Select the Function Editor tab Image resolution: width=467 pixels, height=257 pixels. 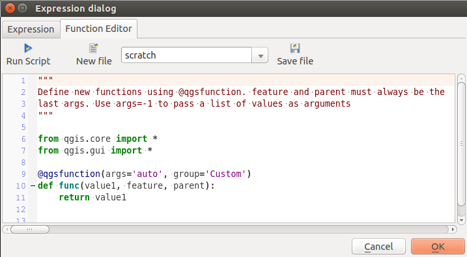click(98, 29)
